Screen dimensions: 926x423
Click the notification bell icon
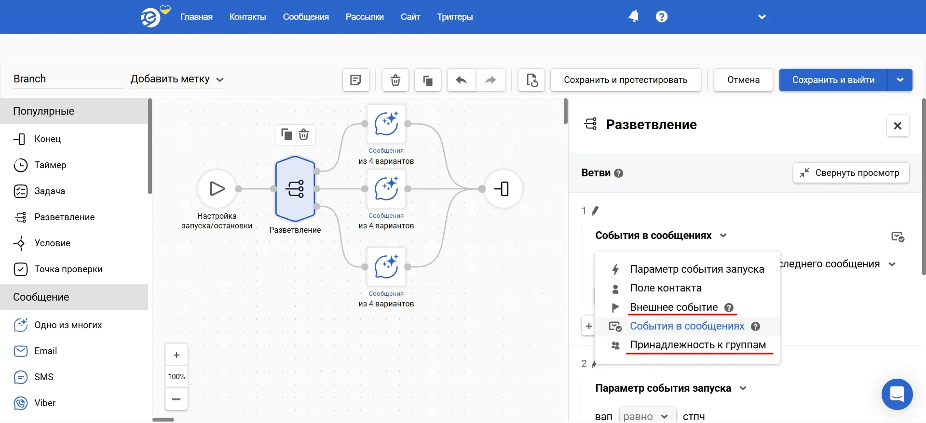(x=633, y=17)
